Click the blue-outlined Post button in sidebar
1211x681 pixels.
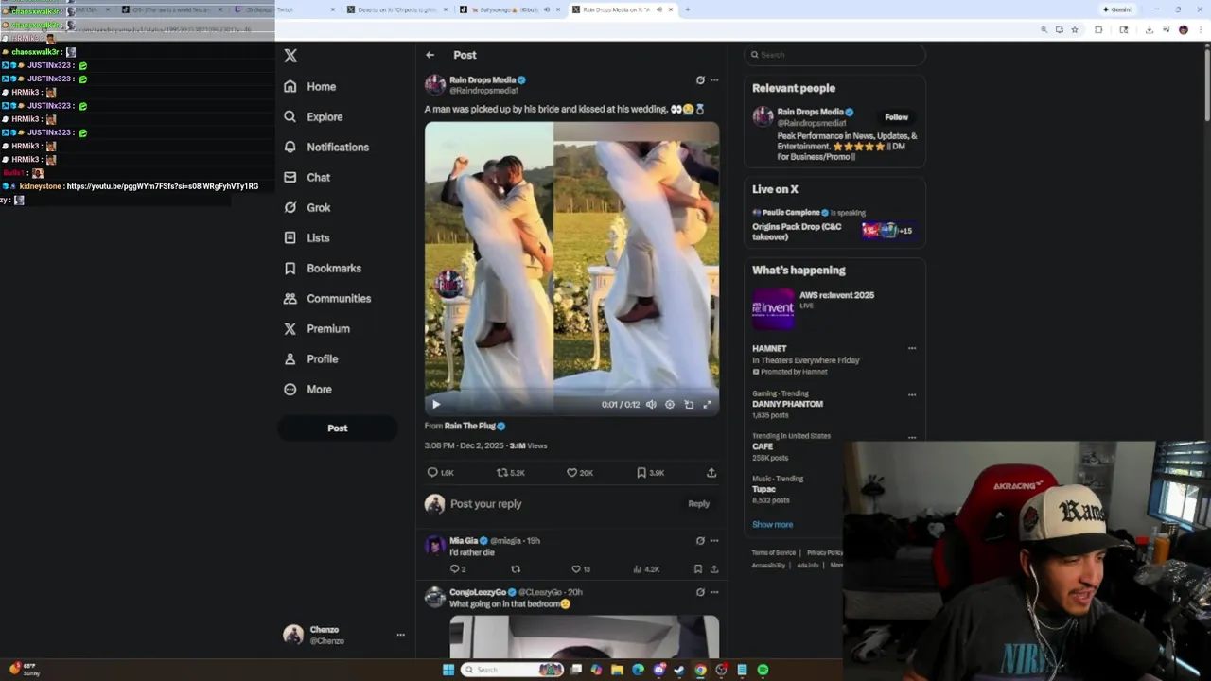[337, 428]
